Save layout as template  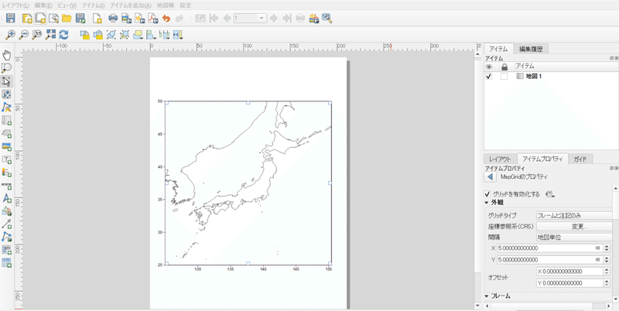coord(80,18)
